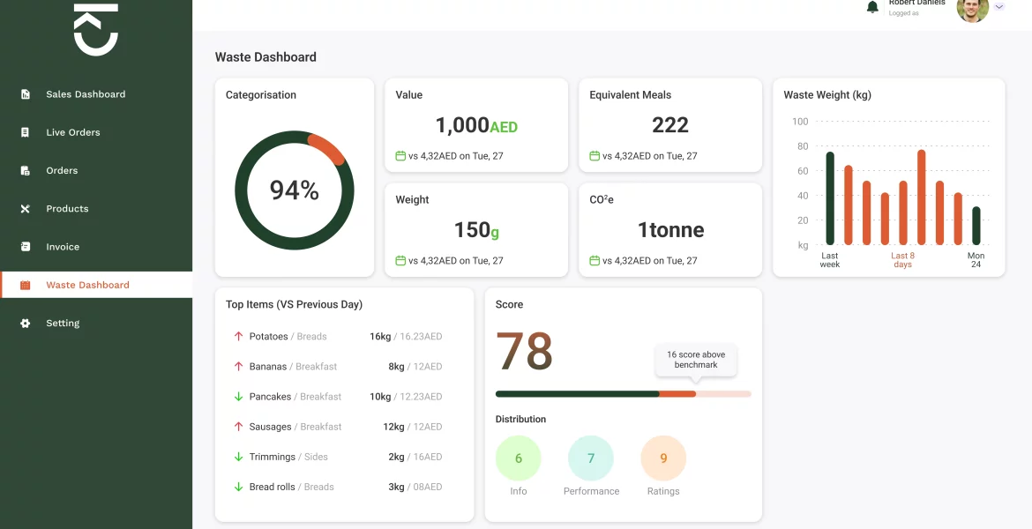1032x529 pixels.
Task: Click the Waste Dashboard page heading
Action: click(x=265, y=57)
